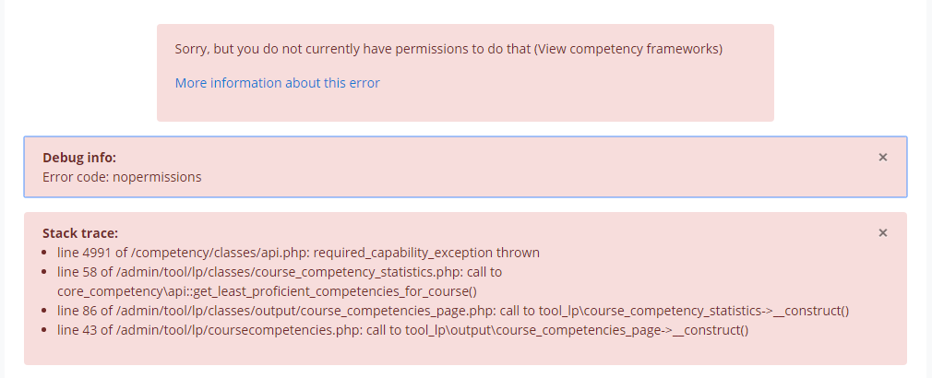Open More information about this error
This screenshot has height=378, width=932.
click(277, 82)
